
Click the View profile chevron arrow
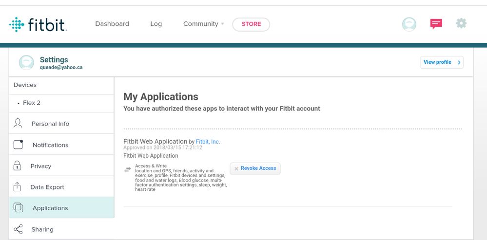tap(459, 62)
